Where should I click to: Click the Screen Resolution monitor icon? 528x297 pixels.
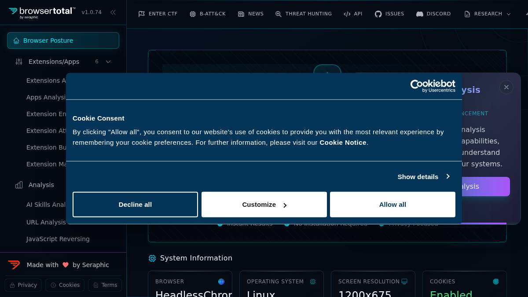click(404, 282)
